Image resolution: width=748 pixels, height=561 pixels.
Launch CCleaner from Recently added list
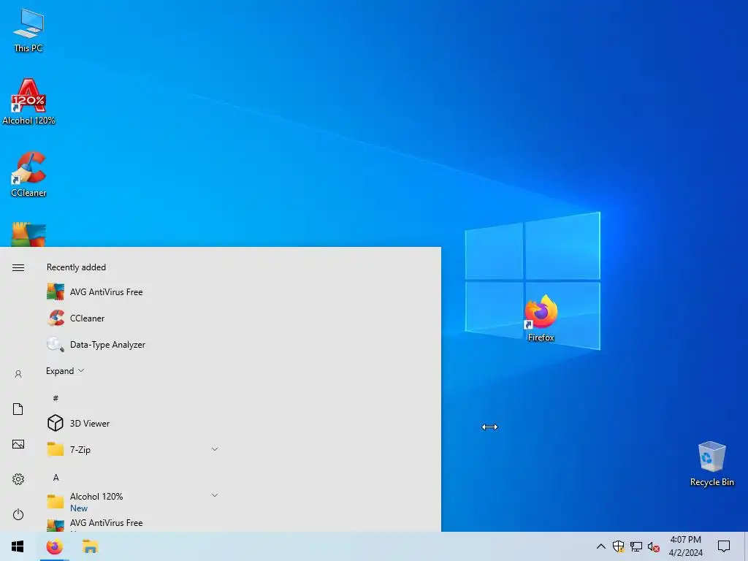pos(134,318)
